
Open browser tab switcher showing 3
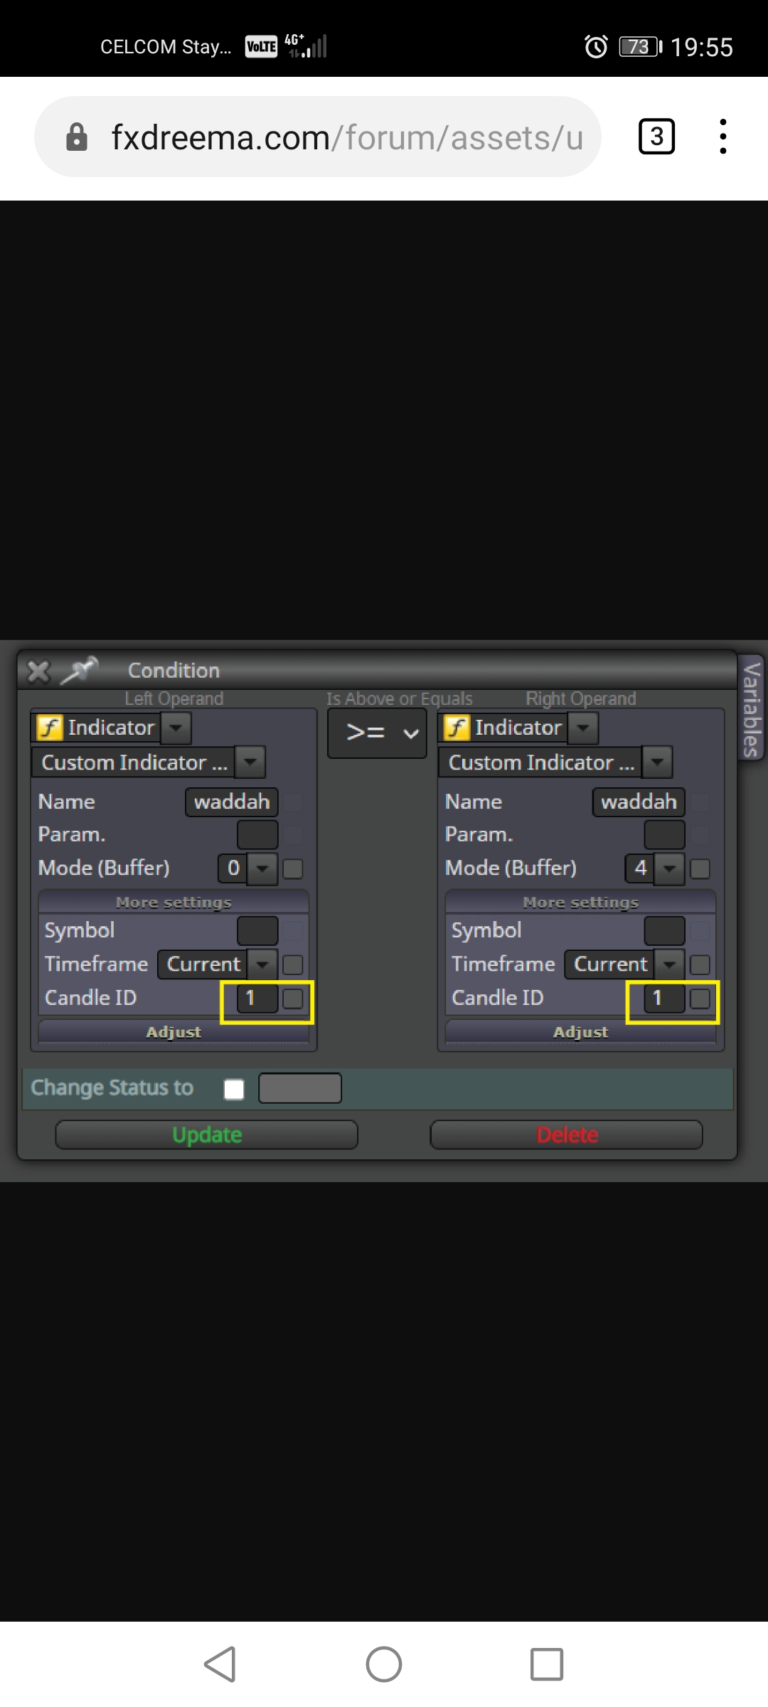pyautogui.click(x=656, y=137)
